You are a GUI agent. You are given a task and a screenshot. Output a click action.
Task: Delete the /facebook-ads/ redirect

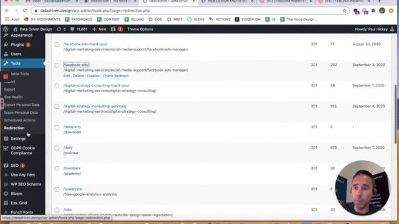(x=79, y=76)
